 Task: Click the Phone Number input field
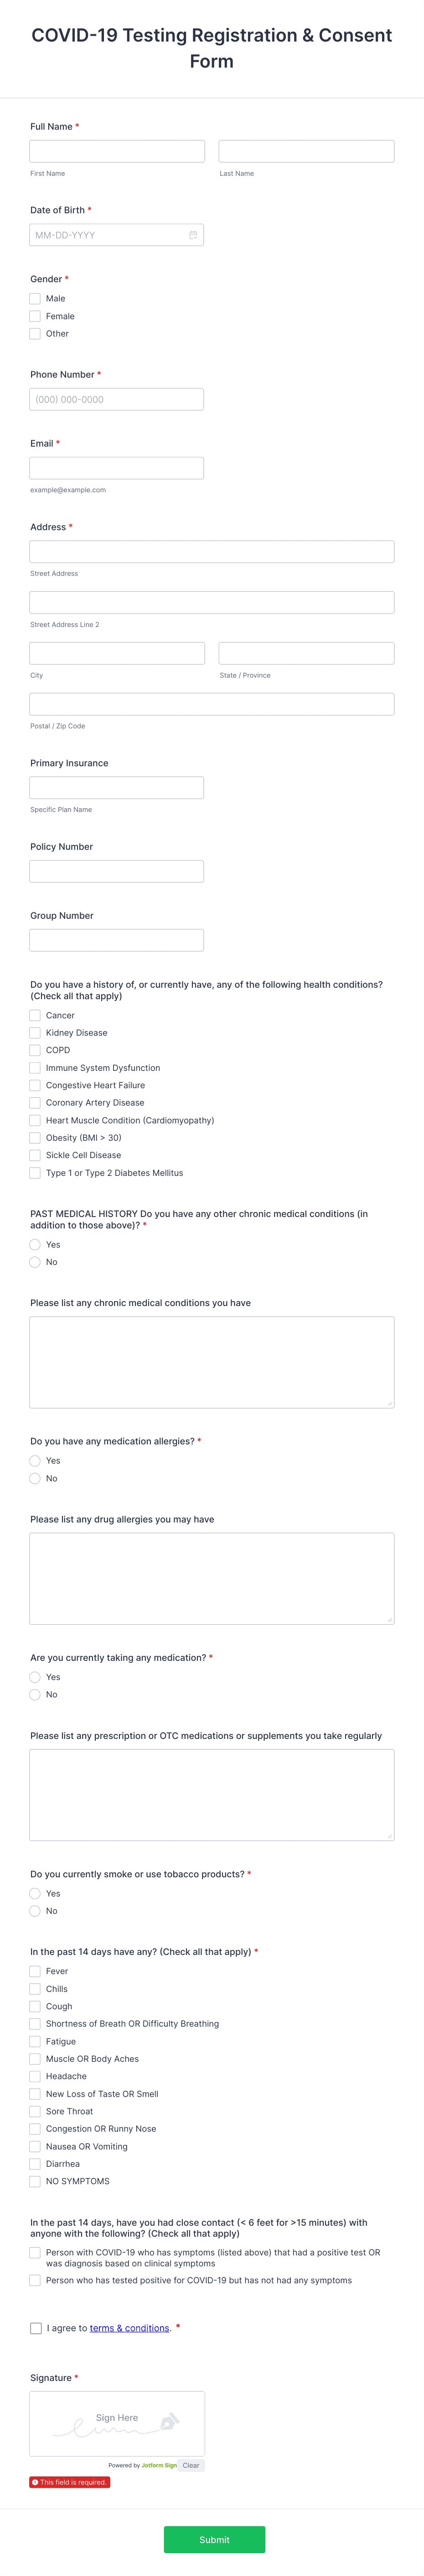point(117,398)
